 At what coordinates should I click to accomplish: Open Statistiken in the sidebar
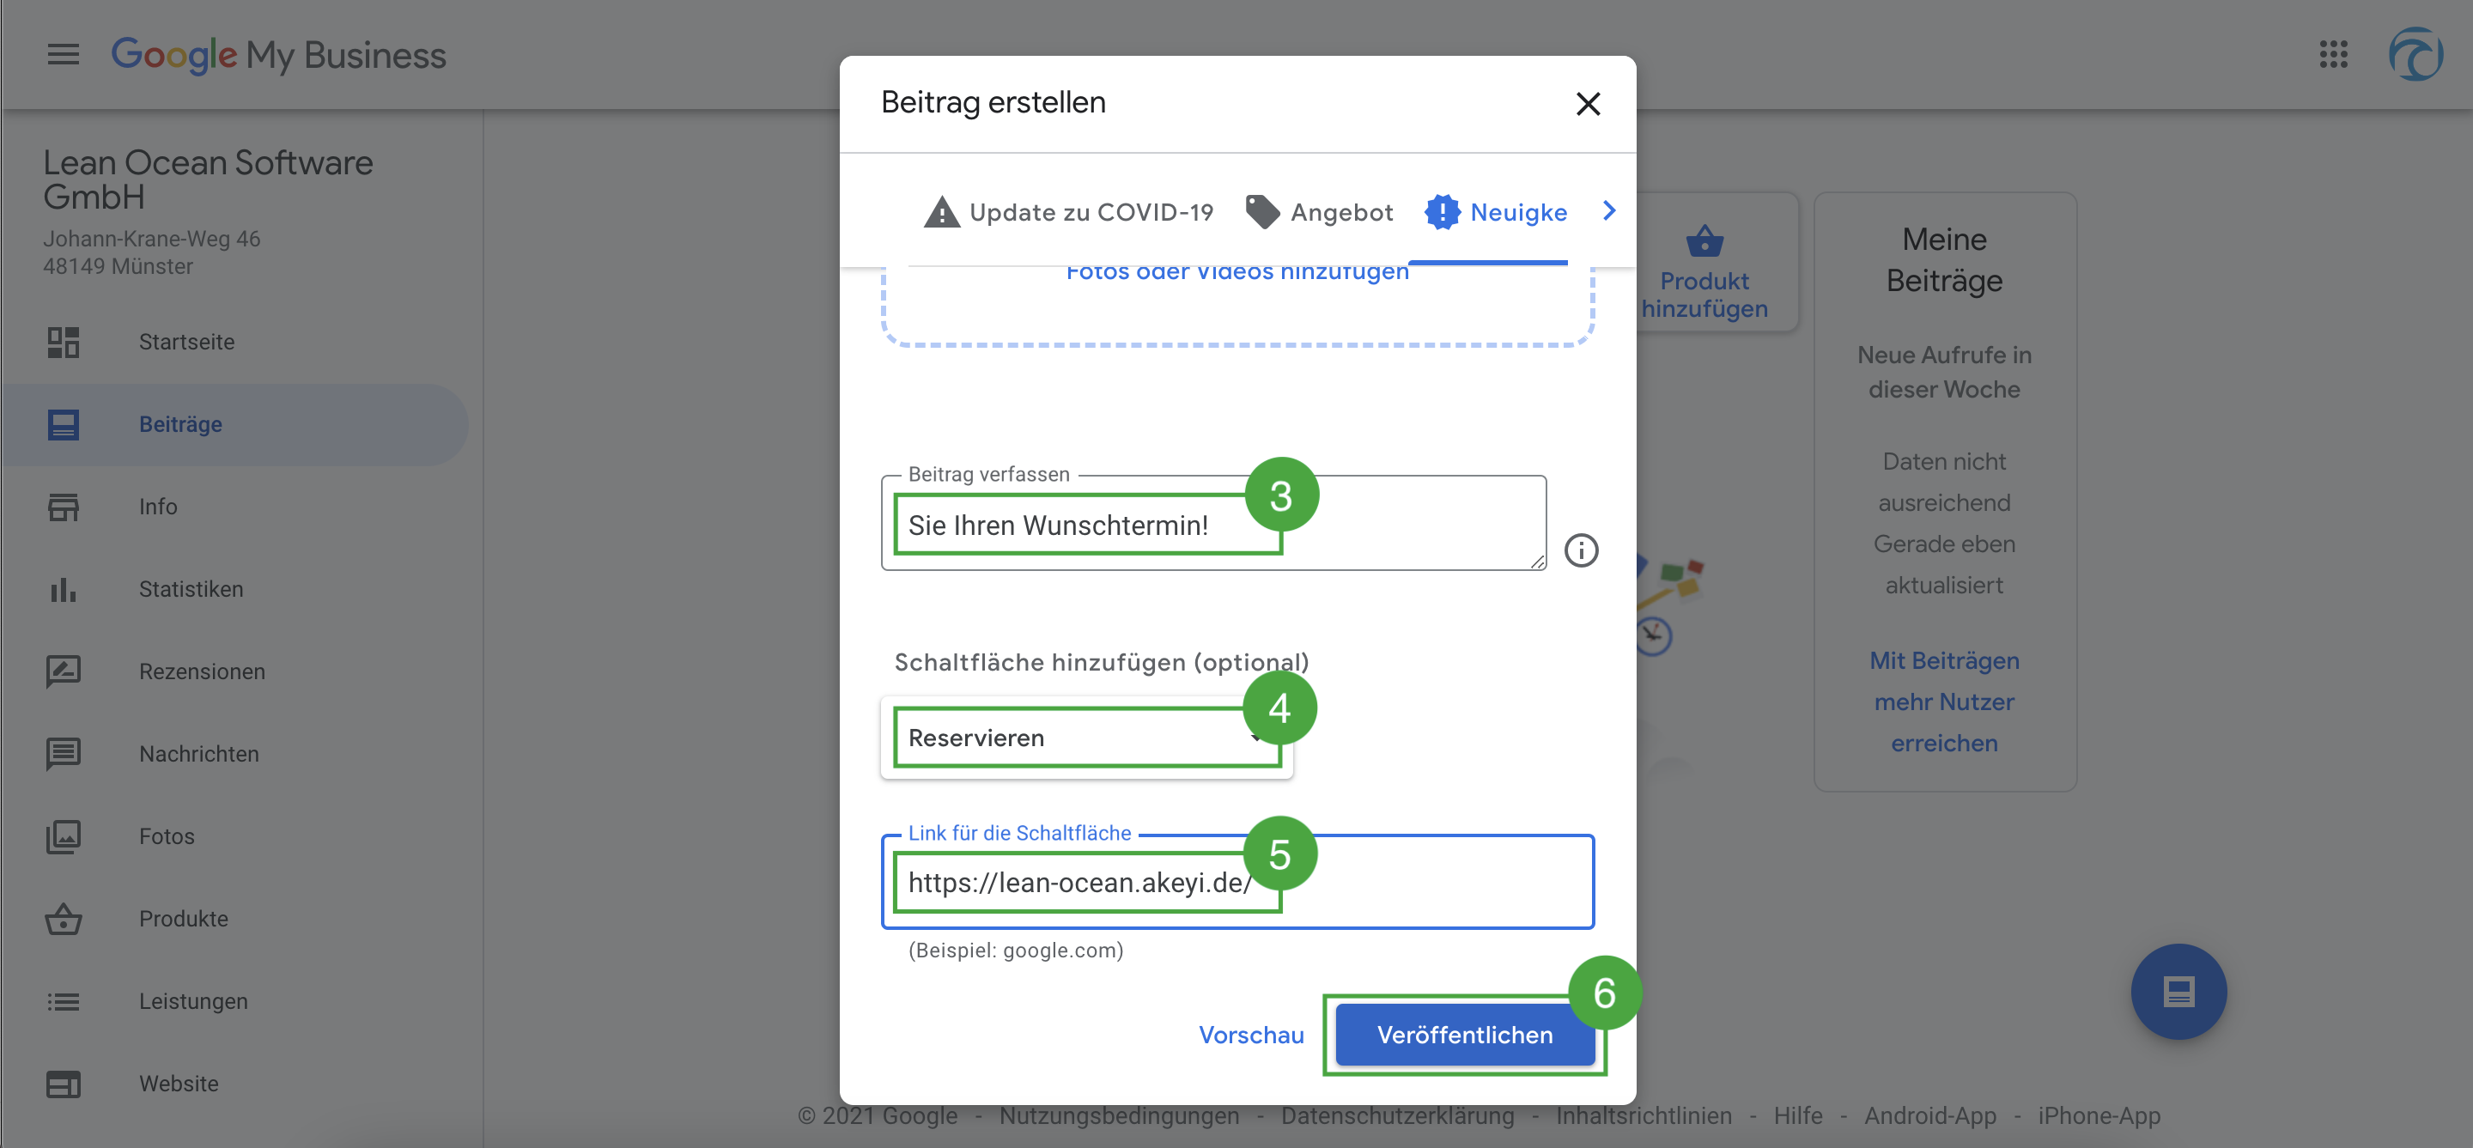coord(190,589)
